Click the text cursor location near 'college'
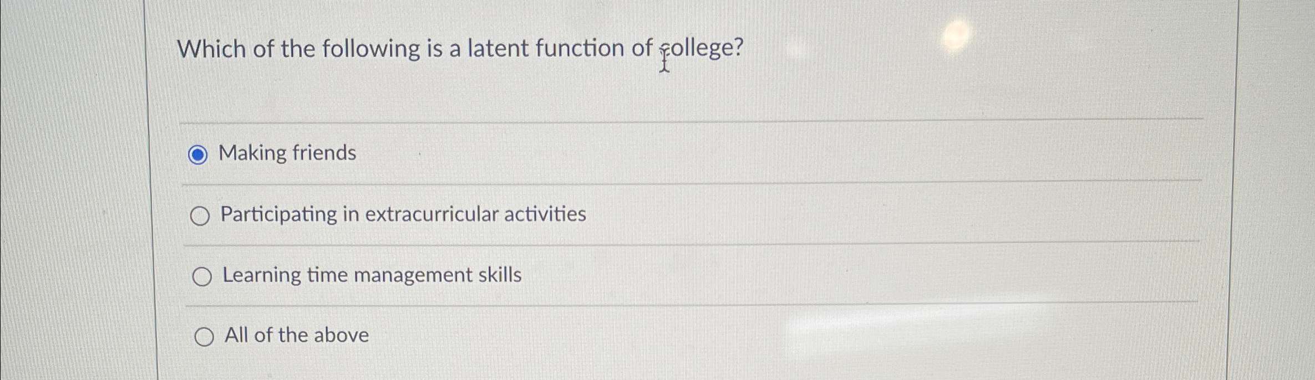Viewport: 1315px width, 380px height. tap(665, 61)
